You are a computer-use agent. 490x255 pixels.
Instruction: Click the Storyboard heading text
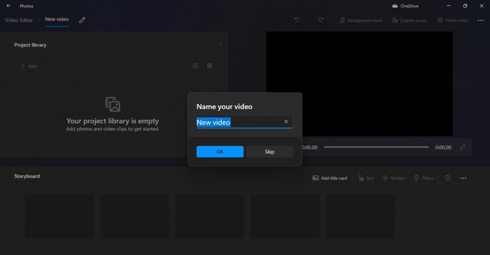pos(27,176)
